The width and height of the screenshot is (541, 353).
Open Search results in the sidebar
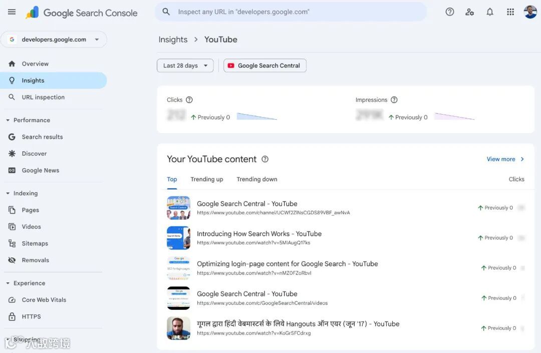(54, 137)
